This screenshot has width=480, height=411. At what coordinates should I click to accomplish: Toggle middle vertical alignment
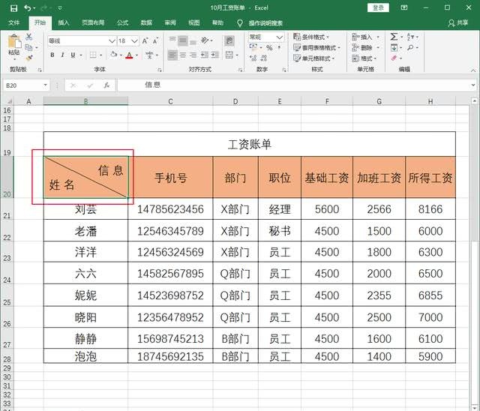[x=183, y=40]
